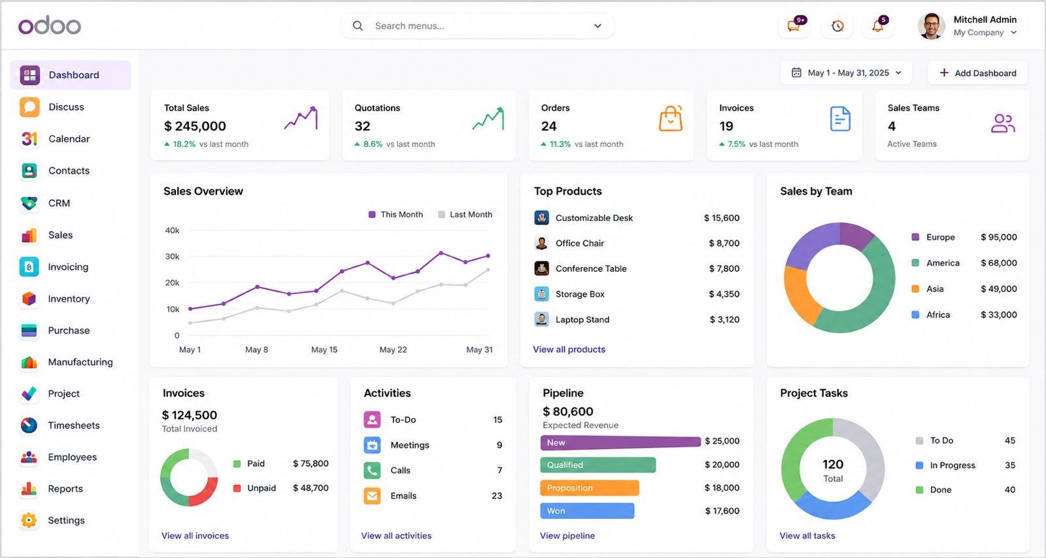1046x558 pixels.
Task: Open Laptop Stand product row
Action: point(637,320)
